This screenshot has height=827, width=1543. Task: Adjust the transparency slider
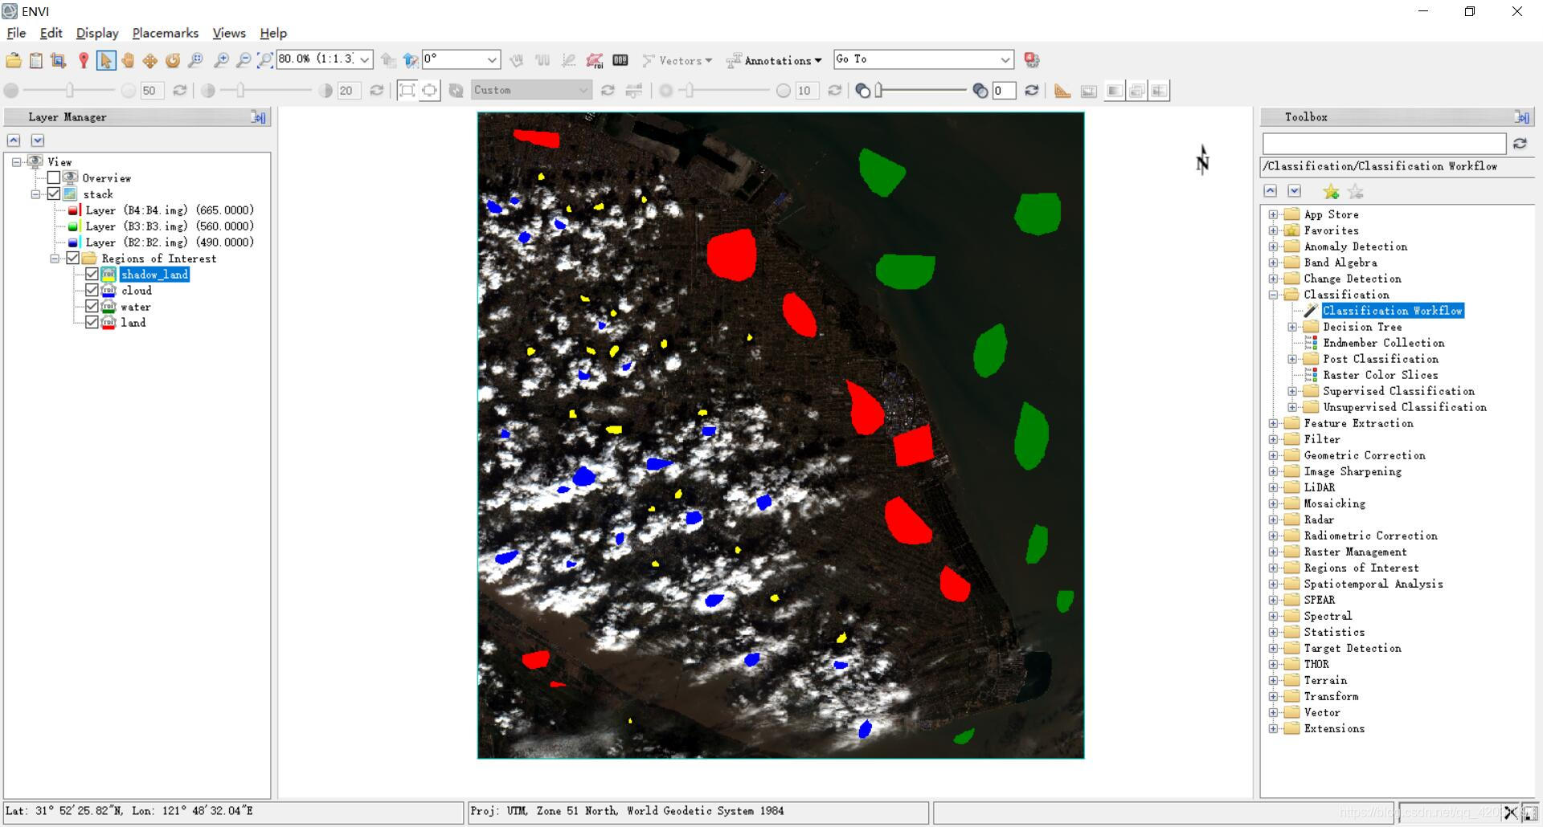coord(879,91)
